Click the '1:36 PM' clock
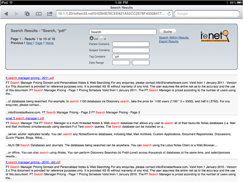Image resolution: width=243 pixels, height=182 pixels. click(x=121, y=3)
